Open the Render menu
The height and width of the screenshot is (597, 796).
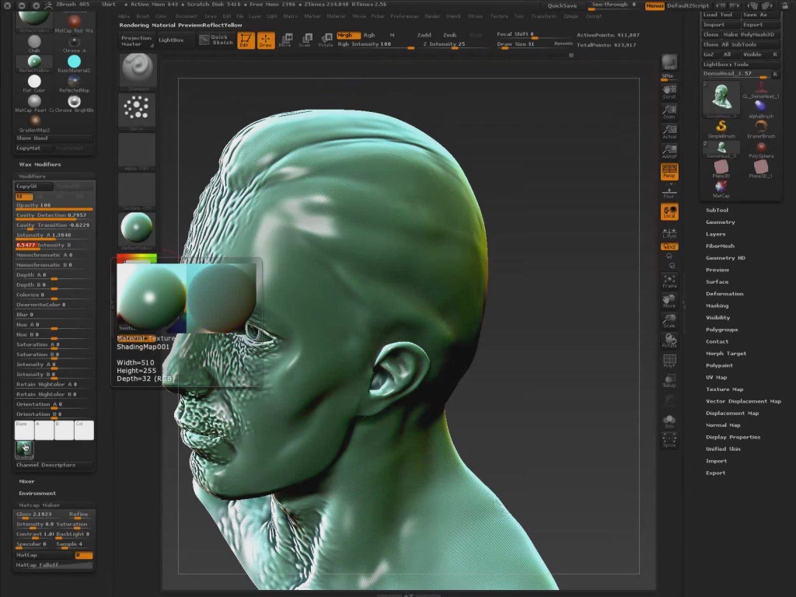click(x=432, y=16)
